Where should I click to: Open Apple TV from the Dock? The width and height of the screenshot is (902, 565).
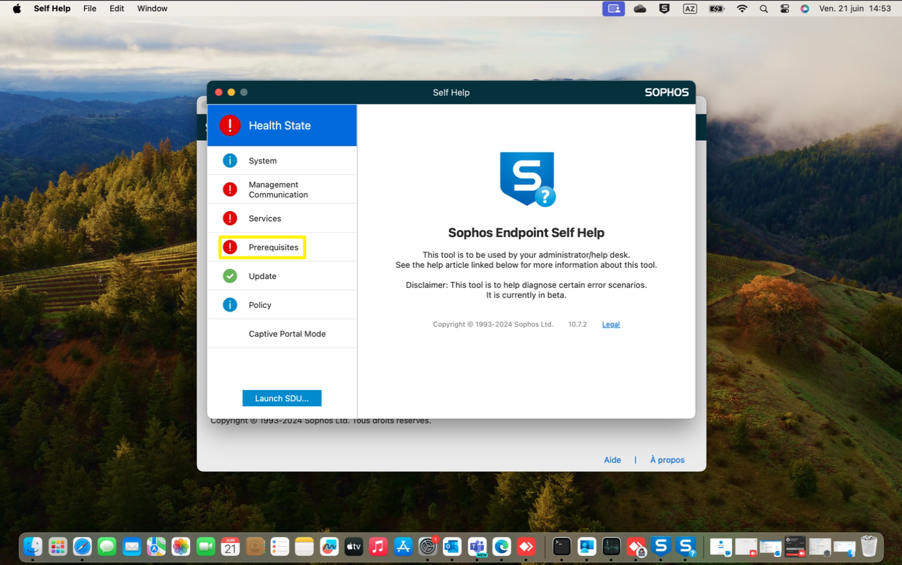[354, 547]
